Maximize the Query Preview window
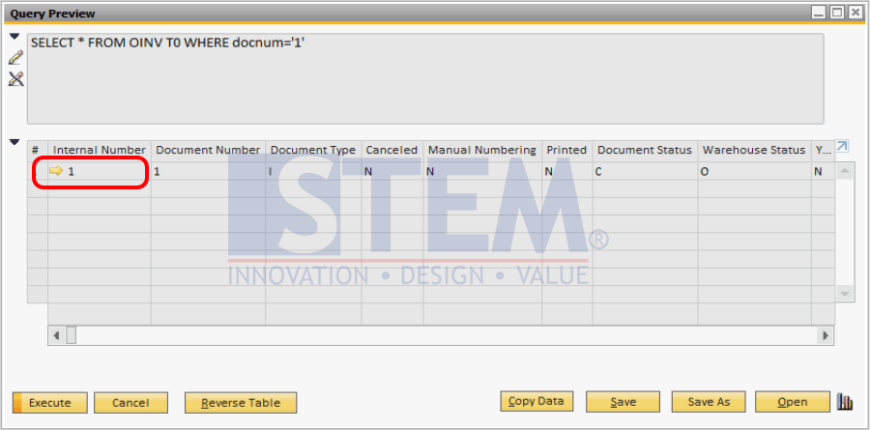 (x=837, y=13)
